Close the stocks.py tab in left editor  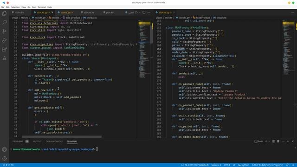[52, 13]
